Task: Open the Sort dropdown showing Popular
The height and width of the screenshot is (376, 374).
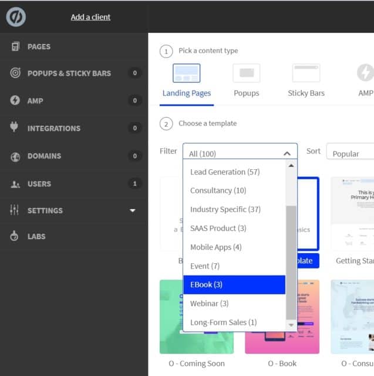Action: coord(350,152)
